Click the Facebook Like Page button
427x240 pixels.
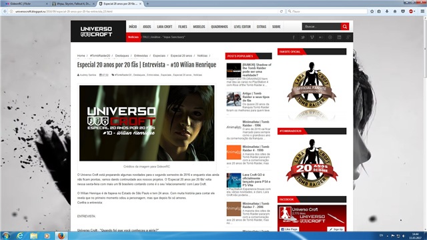(289, 229)
